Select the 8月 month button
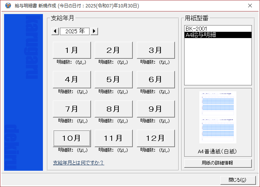The image size is (260, 187). (x=114, y=109)
